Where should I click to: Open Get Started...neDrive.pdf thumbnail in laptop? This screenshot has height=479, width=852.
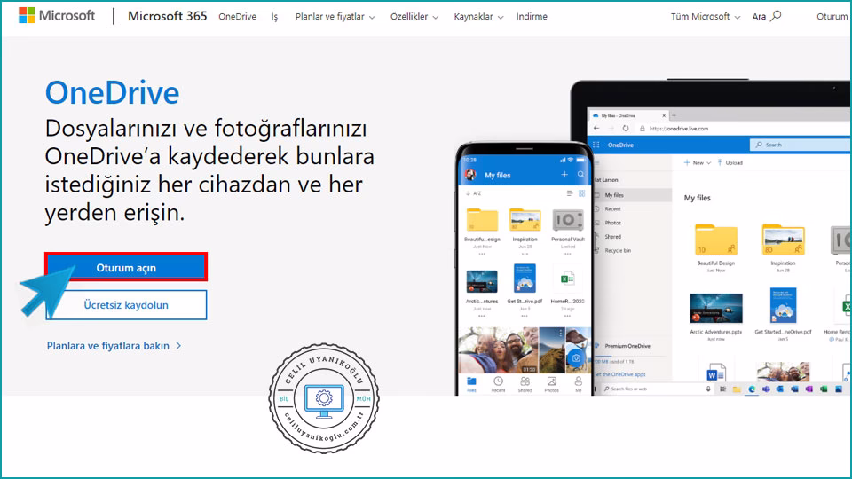[x=783, y=305]
